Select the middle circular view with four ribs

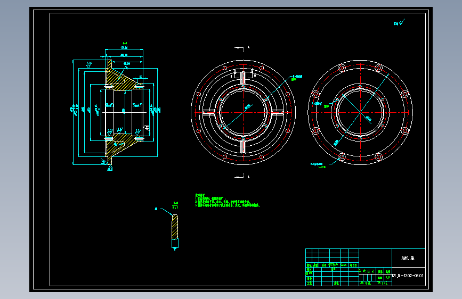[244, 112]
